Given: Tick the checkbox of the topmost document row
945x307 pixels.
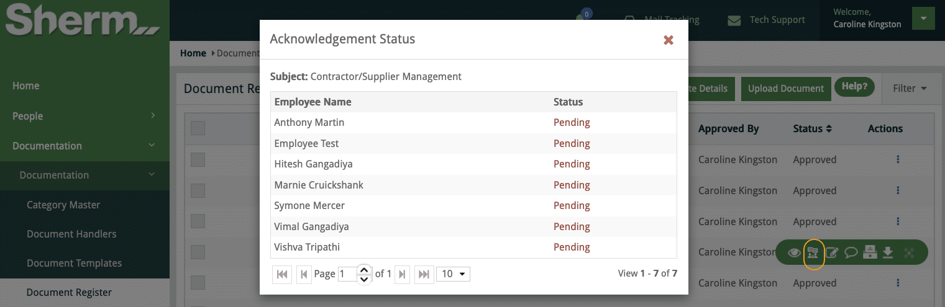Looking at the screenshot, I should pos(198,159).
